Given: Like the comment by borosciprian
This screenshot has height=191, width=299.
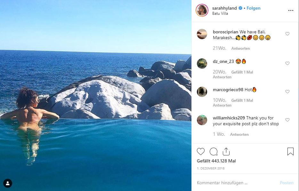Looking at the screenshot, I should click(287, 34).
